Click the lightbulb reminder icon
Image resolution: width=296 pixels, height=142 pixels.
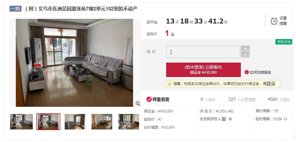pyautogui.click(x=169, y=84)
